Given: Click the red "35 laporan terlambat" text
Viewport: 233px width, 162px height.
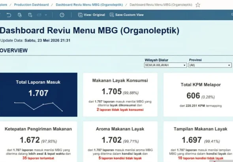Looking at the screenshot, I should coord(38,158).
